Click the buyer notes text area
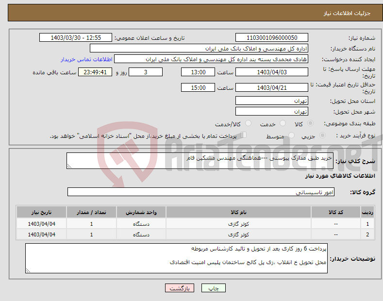The width and height of the screenshot is (383, 301). pos(176,258)
